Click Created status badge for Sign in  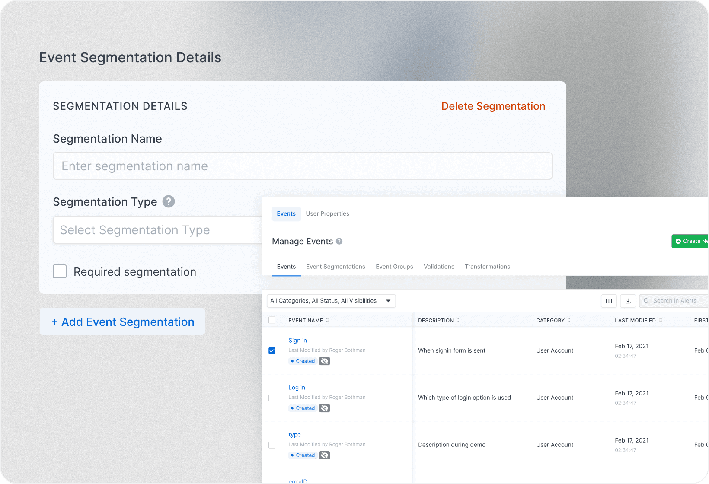303,361
